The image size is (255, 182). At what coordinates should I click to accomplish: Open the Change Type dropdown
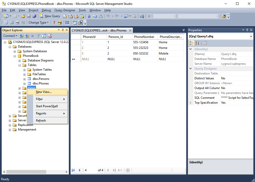(x=38, y=23)
